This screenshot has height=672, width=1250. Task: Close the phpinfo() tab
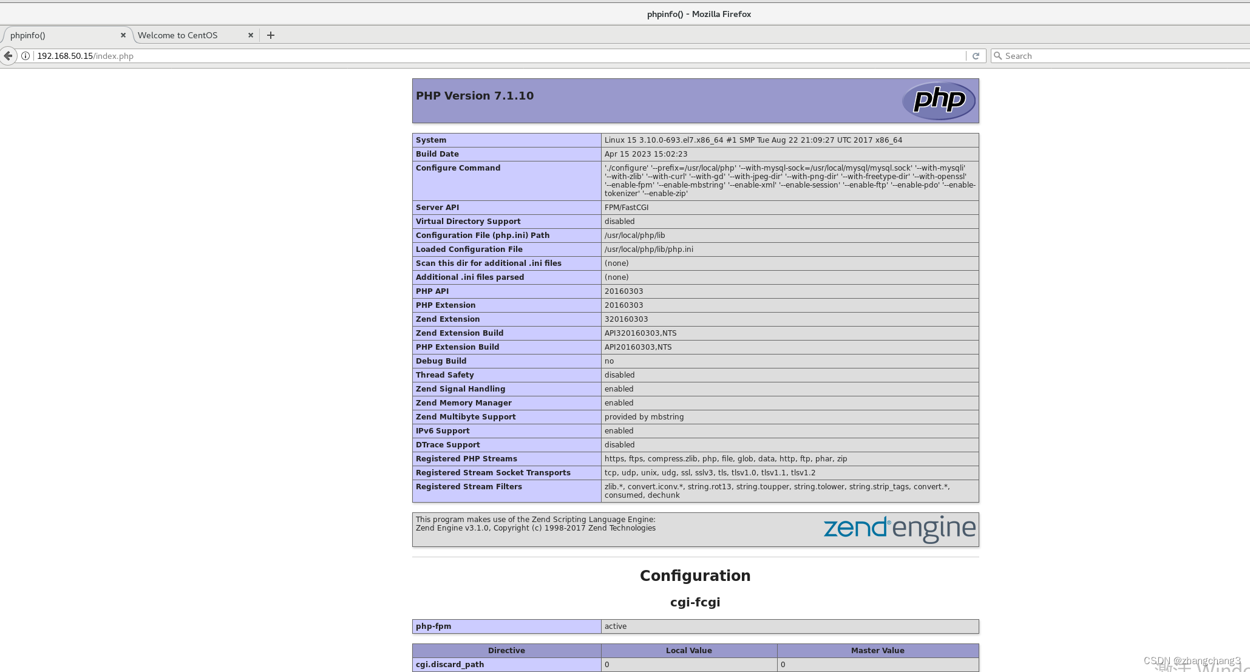123,35
